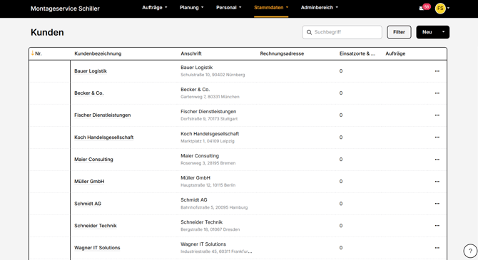The image size is (478, 260).
Task: Click Einsatzorte count 0 for Bauer Logistik
Action: click(341, 71)
